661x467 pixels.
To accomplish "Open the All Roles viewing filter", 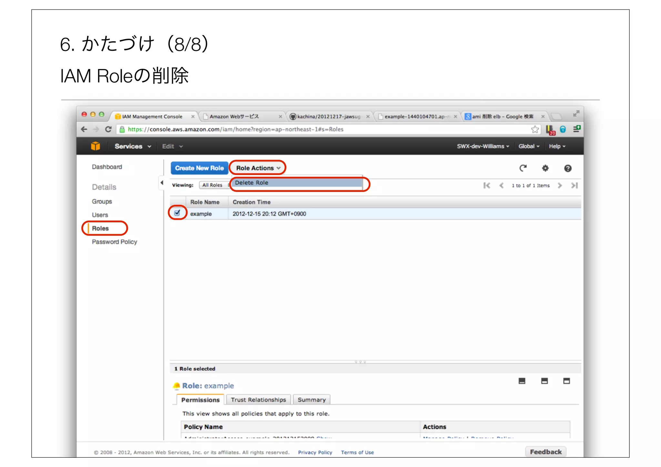I will [214, 185].
